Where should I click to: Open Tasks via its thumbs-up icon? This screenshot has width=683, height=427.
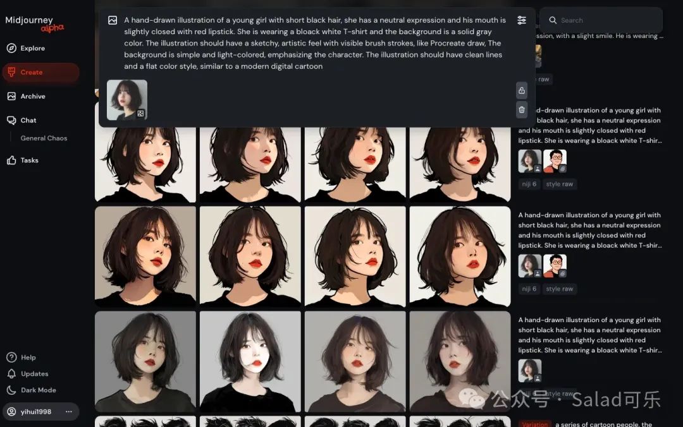tap(12, 160)
